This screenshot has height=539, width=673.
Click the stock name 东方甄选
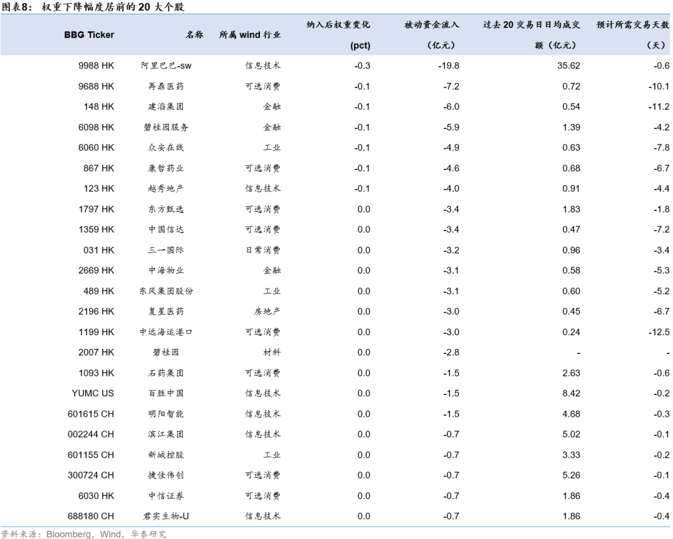coord(166,209)
